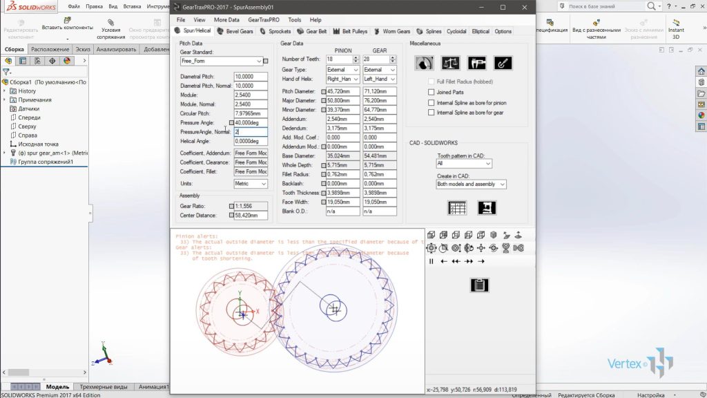The width and height of the screenshot is (707, 398).
Task: Click Insert Components icon in SolidWorks ribbon
Action: click(x=67, y=20)
